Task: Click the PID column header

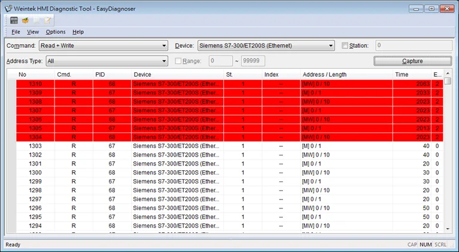Action: (x=112, y=75)
